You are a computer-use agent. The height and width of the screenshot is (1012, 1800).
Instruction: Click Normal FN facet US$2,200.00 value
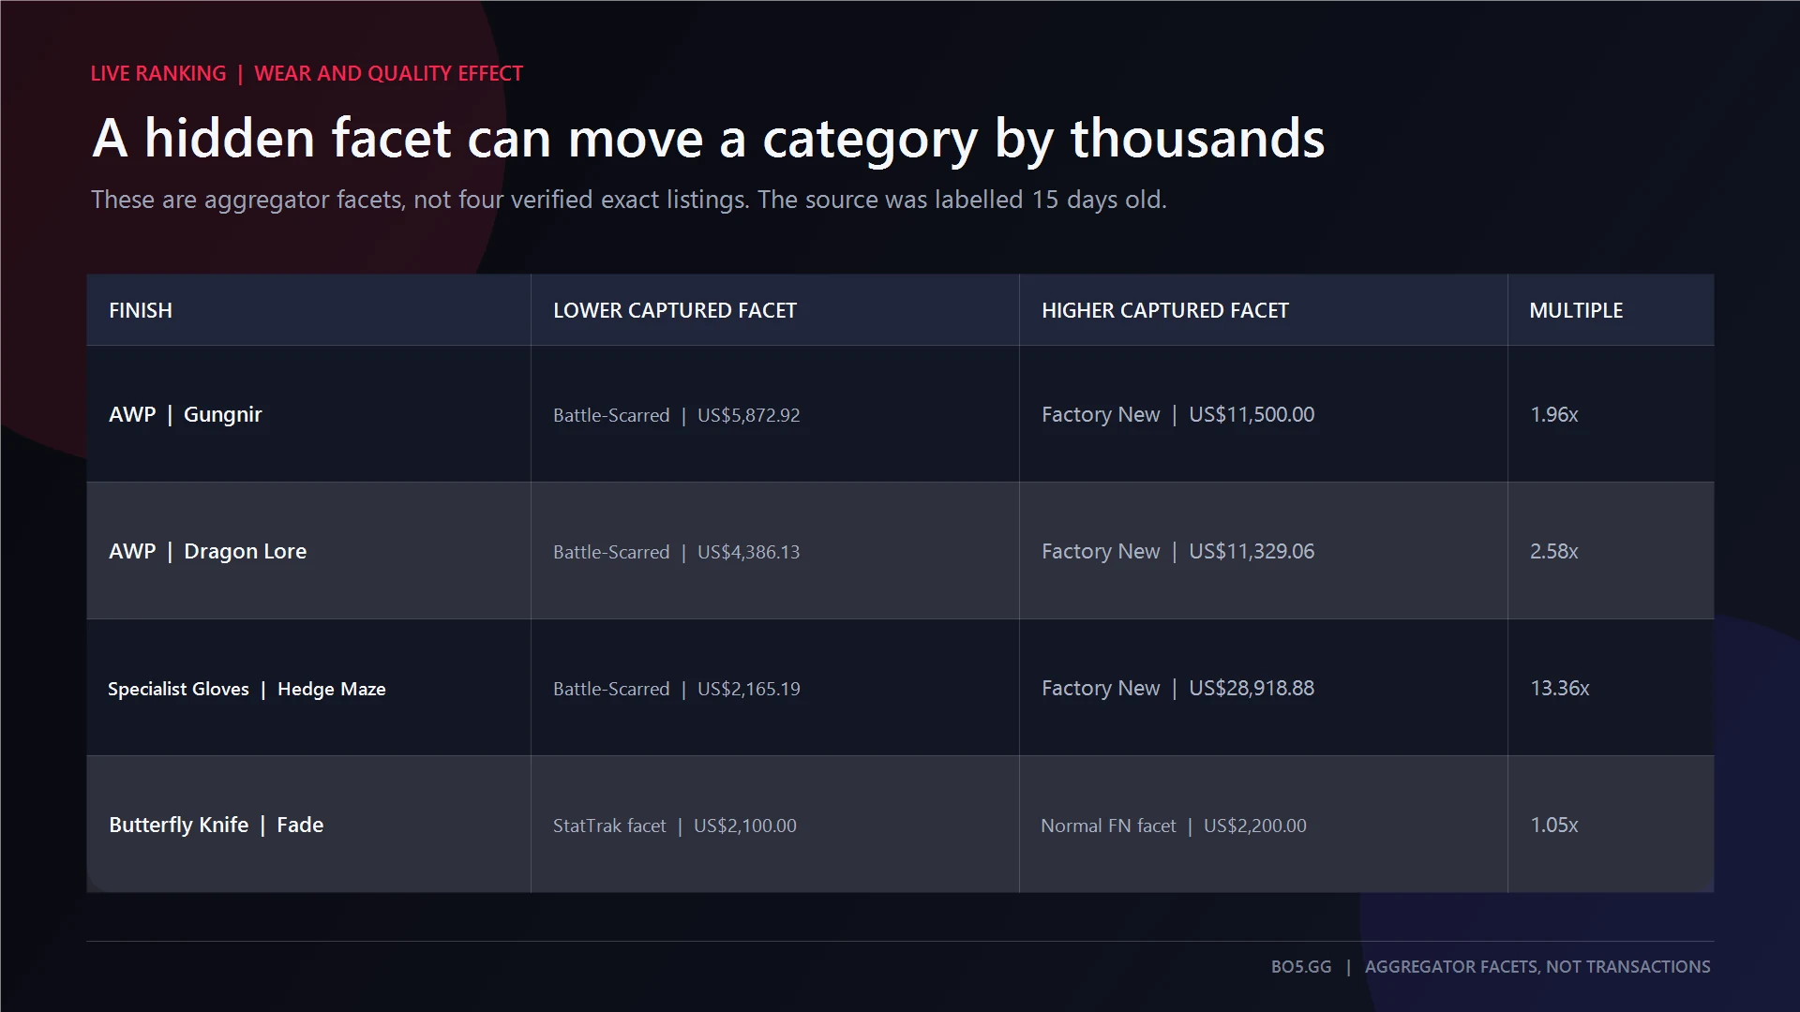pos(1174,826)
